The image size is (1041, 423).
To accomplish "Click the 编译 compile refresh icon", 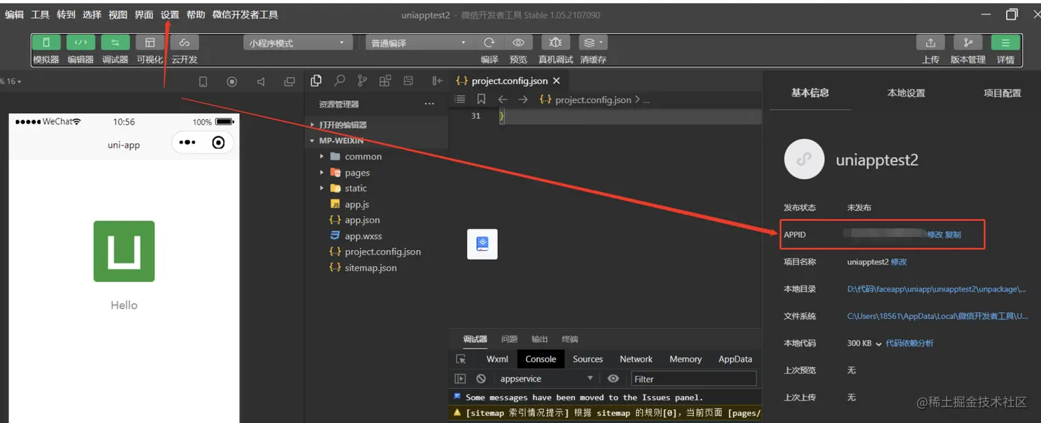I will click(490, 43).
